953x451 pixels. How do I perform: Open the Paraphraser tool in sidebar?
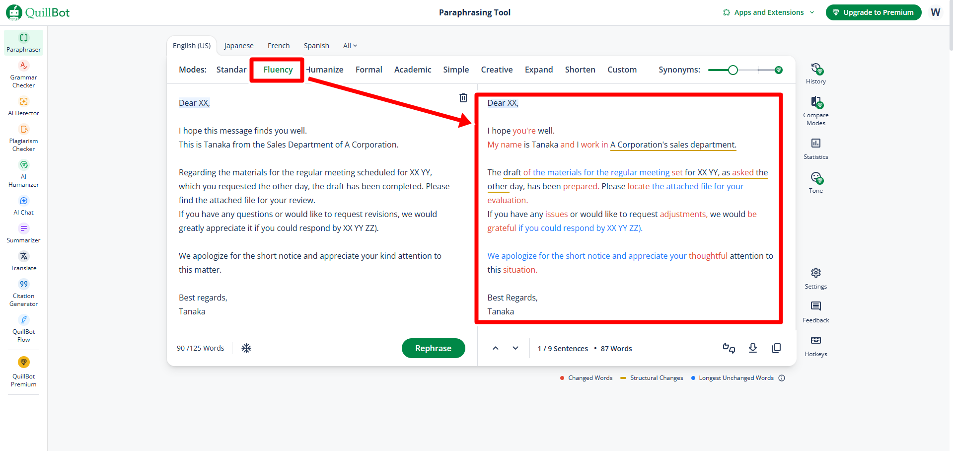pyautogui.click(x=24, y=43)
